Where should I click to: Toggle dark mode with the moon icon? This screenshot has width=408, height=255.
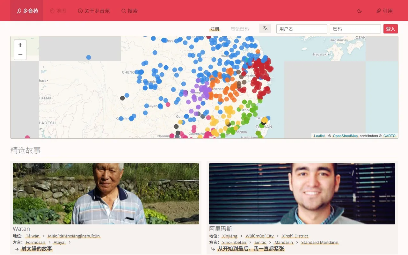360,11
